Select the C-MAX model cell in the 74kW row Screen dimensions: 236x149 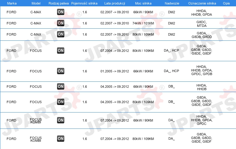(x=36, y=23)
